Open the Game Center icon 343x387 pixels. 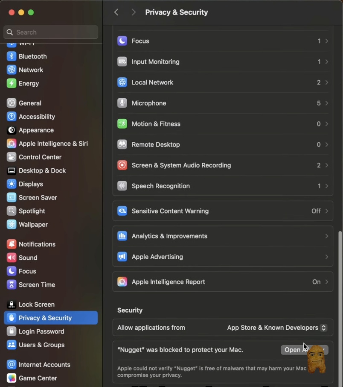click(12, 378)
